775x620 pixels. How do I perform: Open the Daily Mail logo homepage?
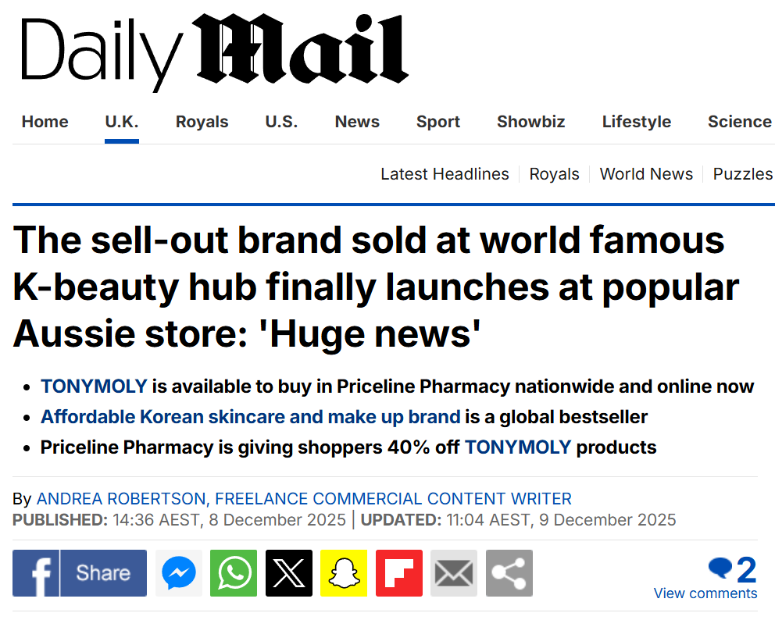(215, 51)
